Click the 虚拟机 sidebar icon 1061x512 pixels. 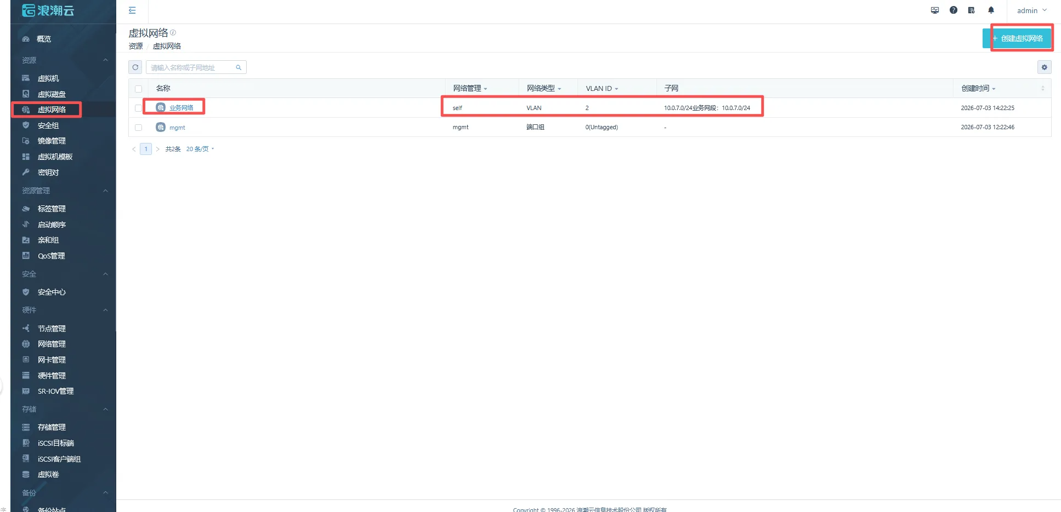coord(26,78)
